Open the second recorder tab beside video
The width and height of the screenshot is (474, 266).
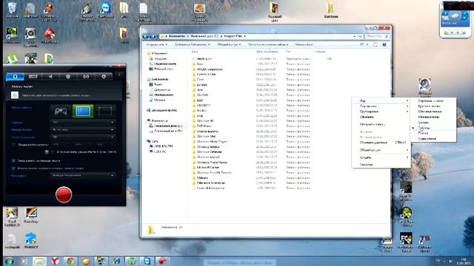click(x=33, y=77)
